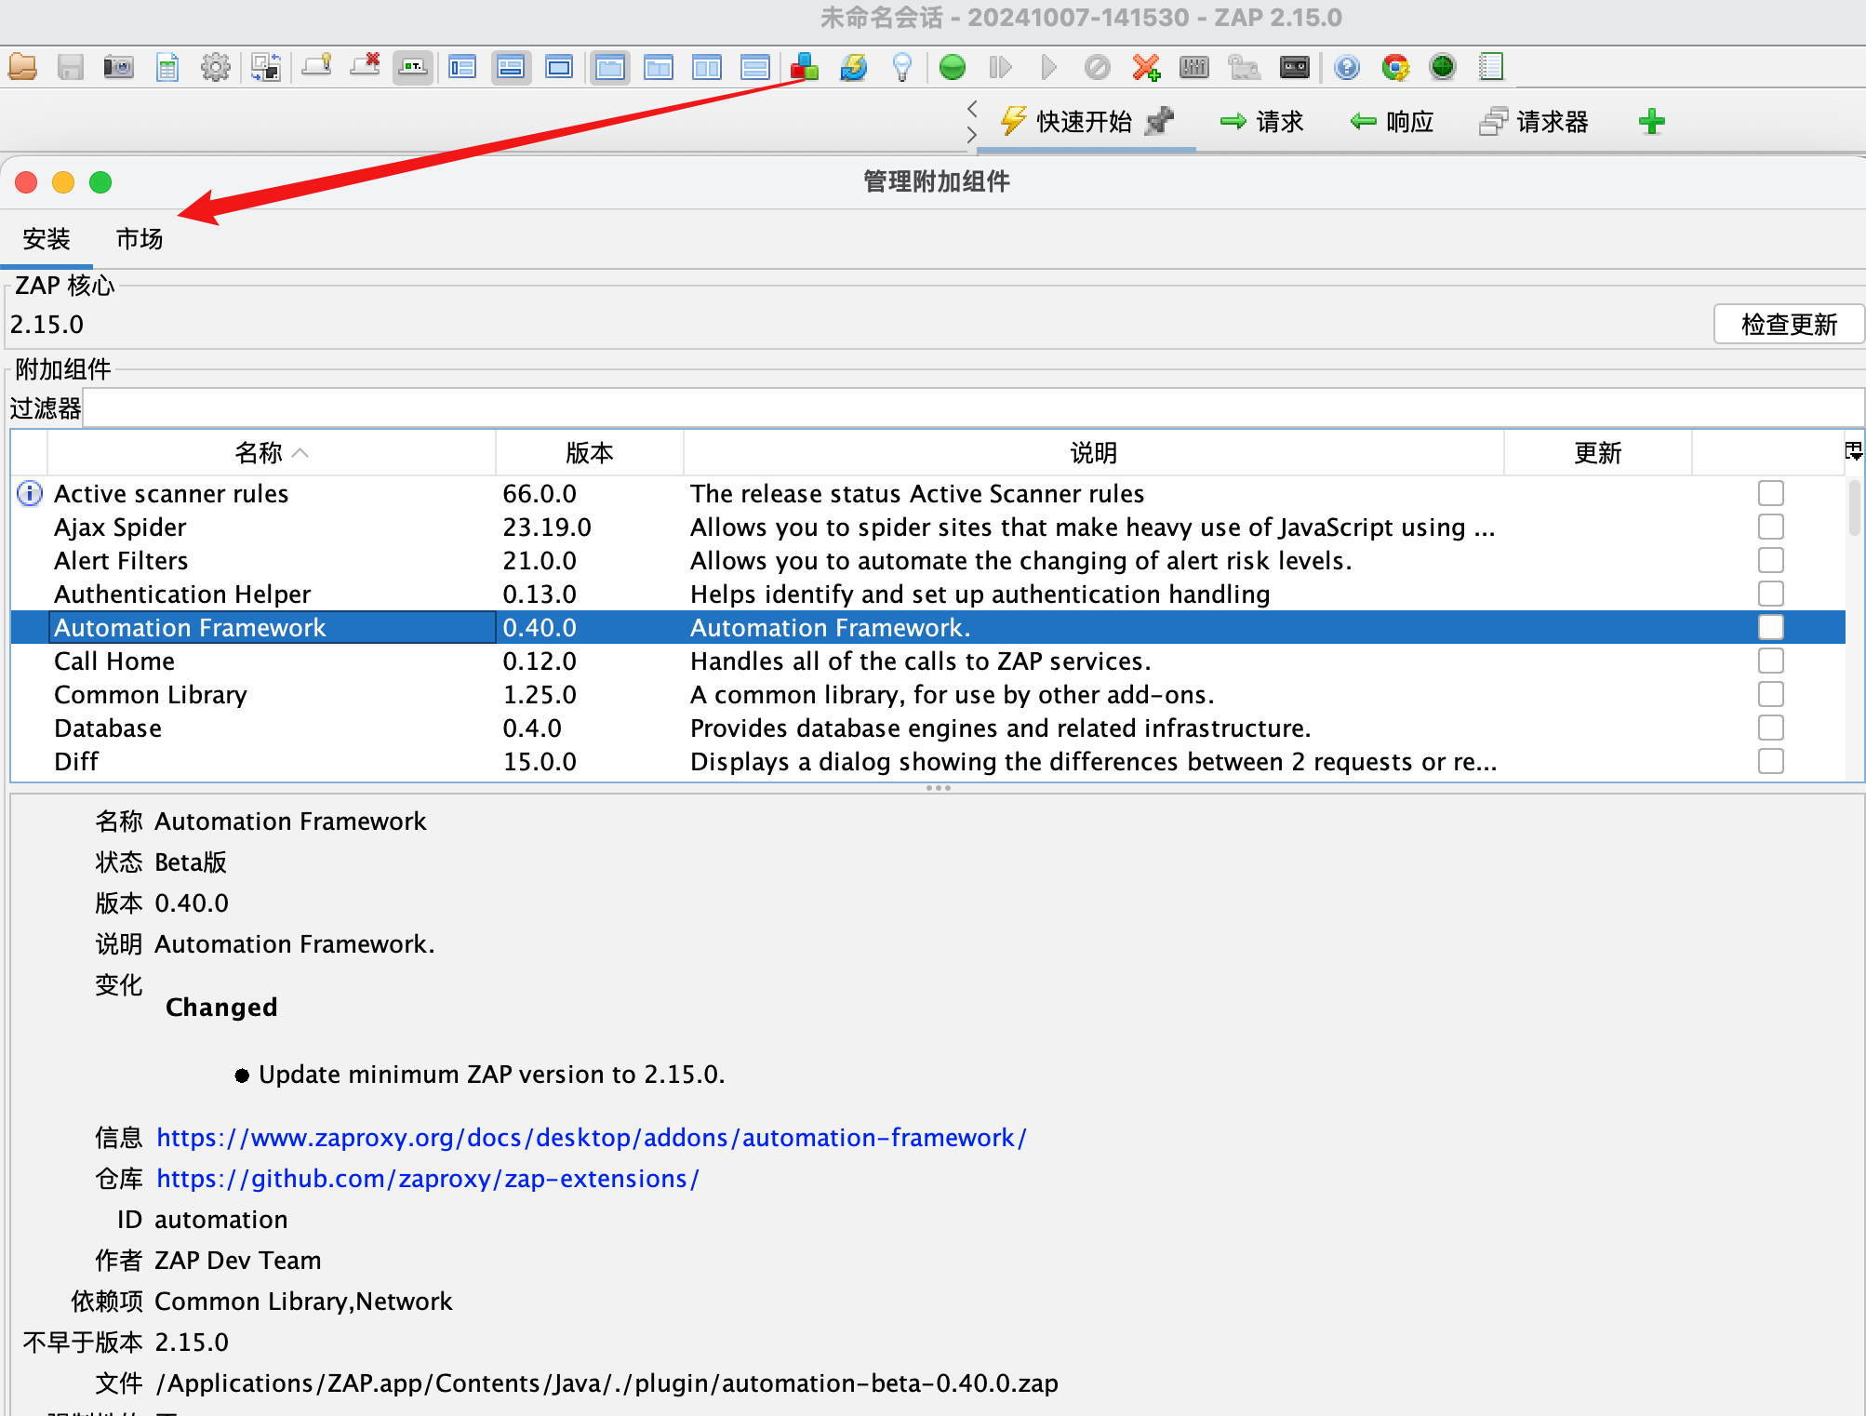Click the green plus add tab icon
Screen dimensions: 1866x1416
1652,121
